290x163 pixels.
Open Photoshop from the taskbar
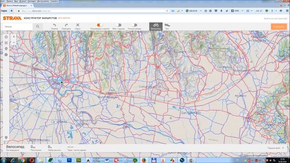click(69, 160)
